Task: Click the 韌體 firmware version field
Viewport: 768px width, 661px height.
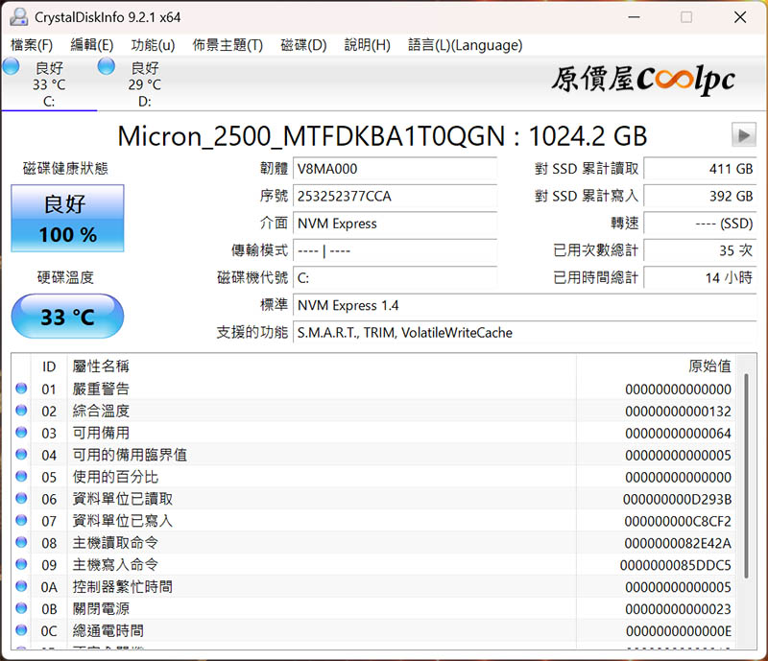Action: [395, 169]
